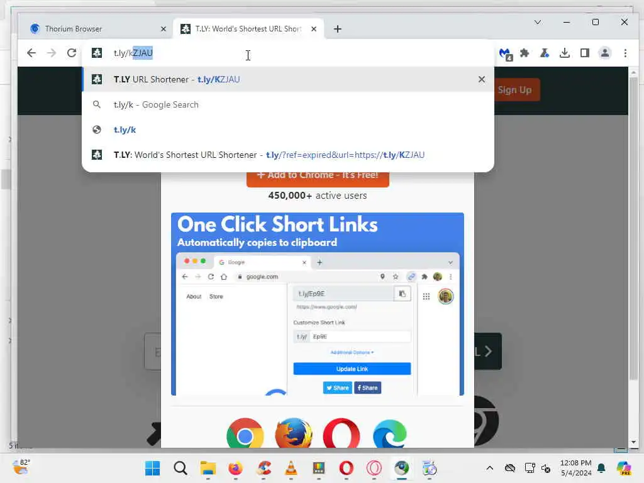Go back to the previous page
644x483 pixels.
coord(31,53)
